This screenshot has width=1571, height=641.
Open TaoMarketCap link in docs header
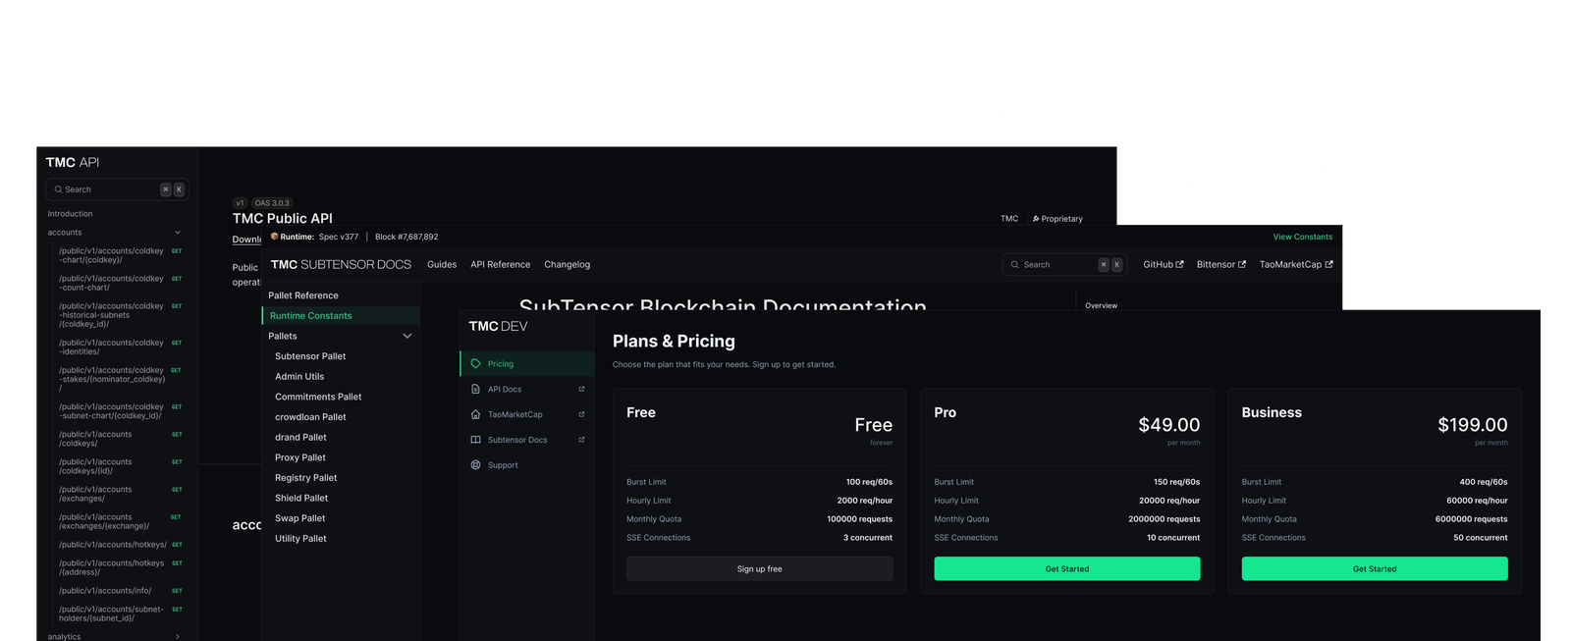point(1296,264)
